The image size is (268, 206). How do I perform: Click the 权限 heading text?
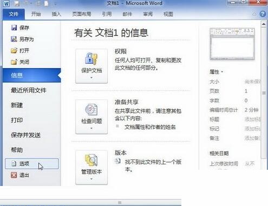(121, 51)
